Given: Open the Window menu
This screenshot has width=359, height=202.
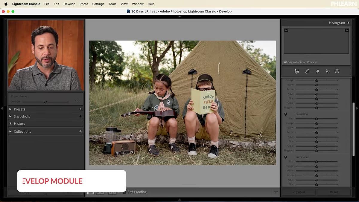Looking at the screenshot, I should [138, 4].
